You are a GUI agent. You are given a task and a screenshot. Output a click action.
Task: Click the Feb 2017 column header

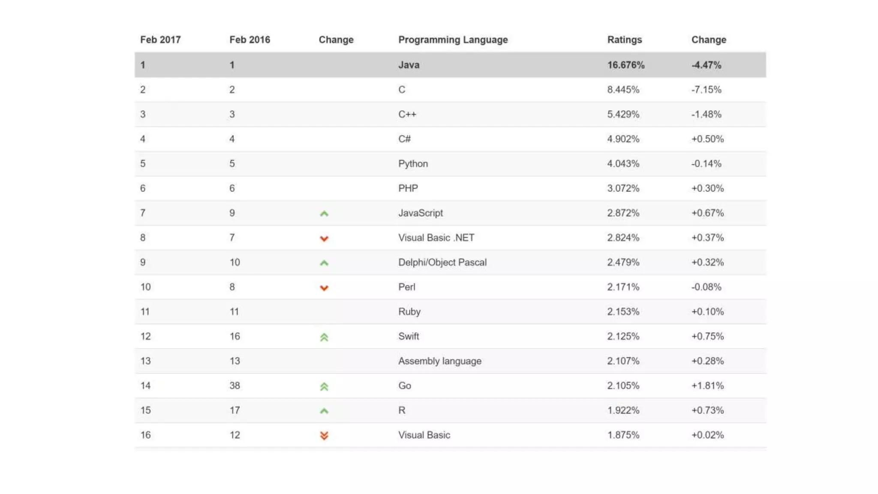[160, 40]
